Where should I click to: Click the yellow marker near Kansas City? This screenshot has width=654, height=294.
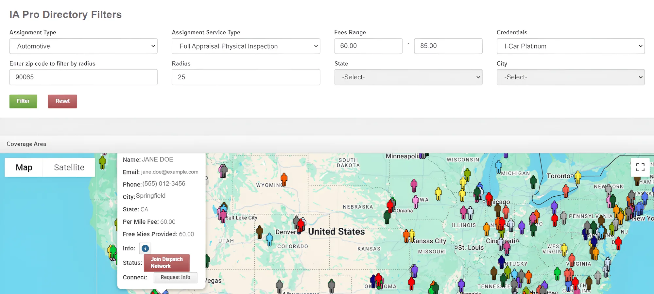pos(412,236)
